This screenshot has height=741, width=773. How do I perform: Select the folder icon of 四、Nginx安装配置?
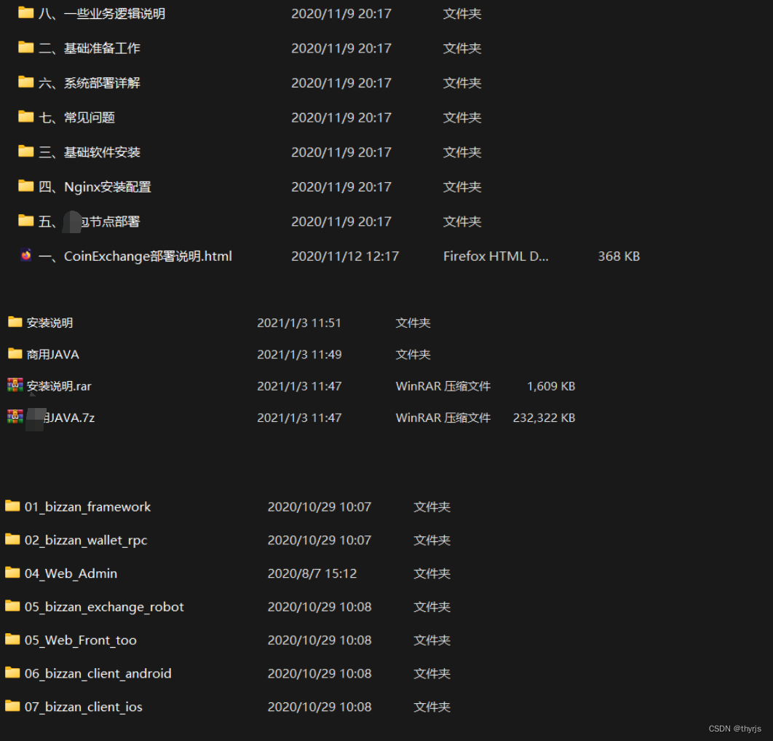[25, 187]
